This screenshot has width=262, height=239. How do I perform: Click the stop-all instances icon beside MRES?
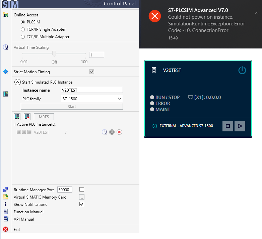click(26, 117)
